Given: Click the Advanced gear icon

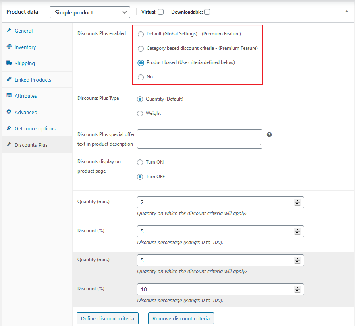Looking at the screenshot, I should pos(9,112).
